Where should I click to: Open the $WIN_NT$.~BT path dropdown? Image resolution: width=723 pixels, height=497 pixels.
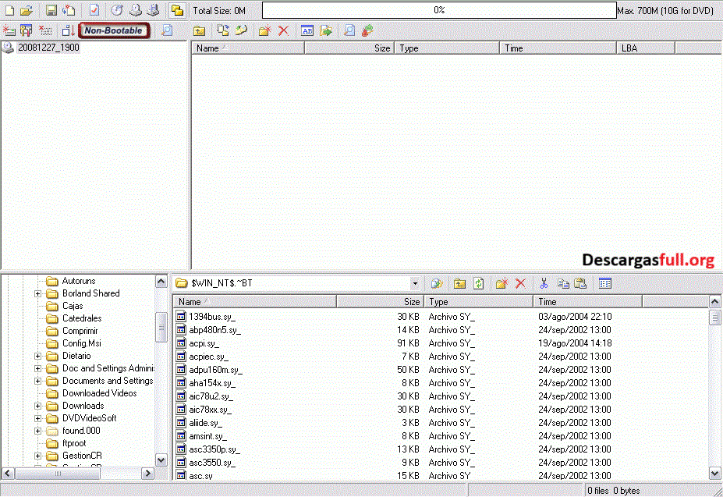point(416,282)
